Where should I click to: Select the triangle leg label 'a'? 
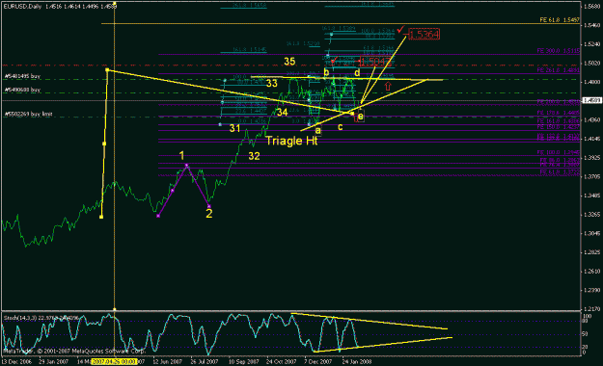tap(318, 131)
